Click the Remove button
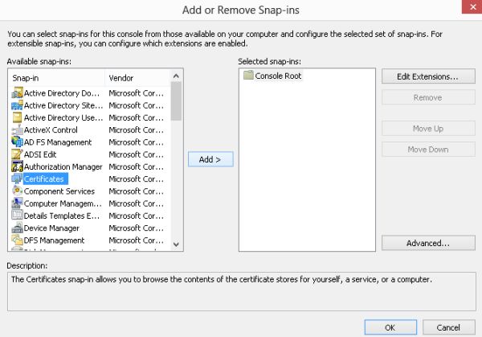Screen dimensions: 482x337 [428, 97]
